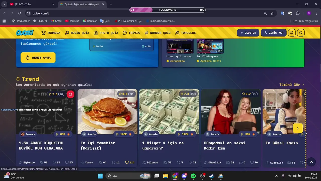This screenshot has height=181, width=321.
Task: Open ChatGPT bookmark
Action: [x=40, y=21]
